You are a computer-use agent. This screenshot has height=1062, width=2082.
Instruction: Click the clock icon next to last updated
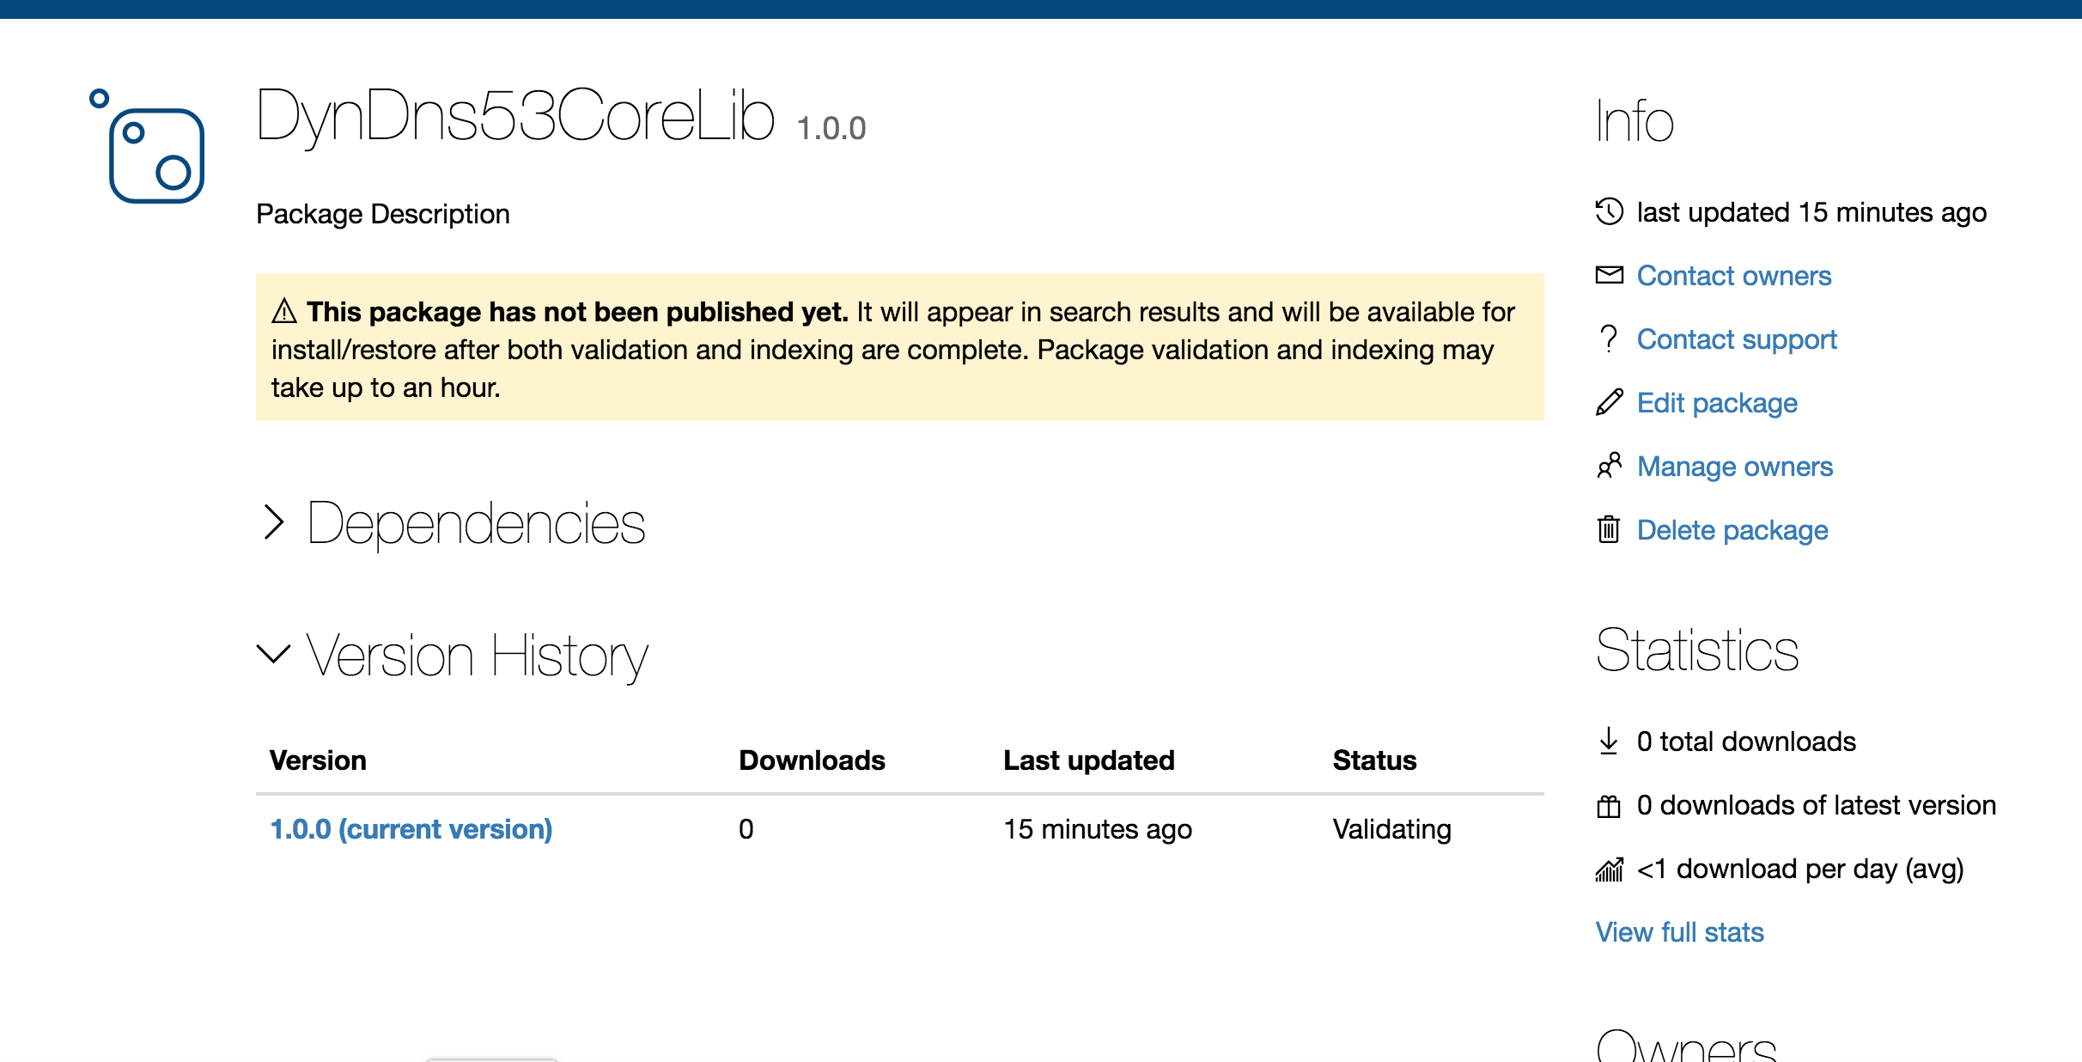tap(1609, 211)
